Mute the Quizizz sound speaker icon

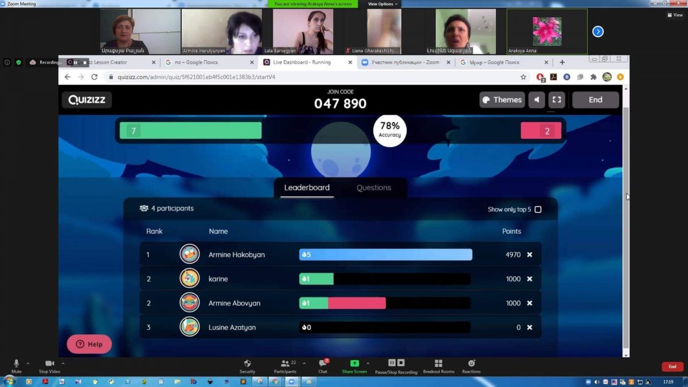pyautogui.click(x=537, y=100)
